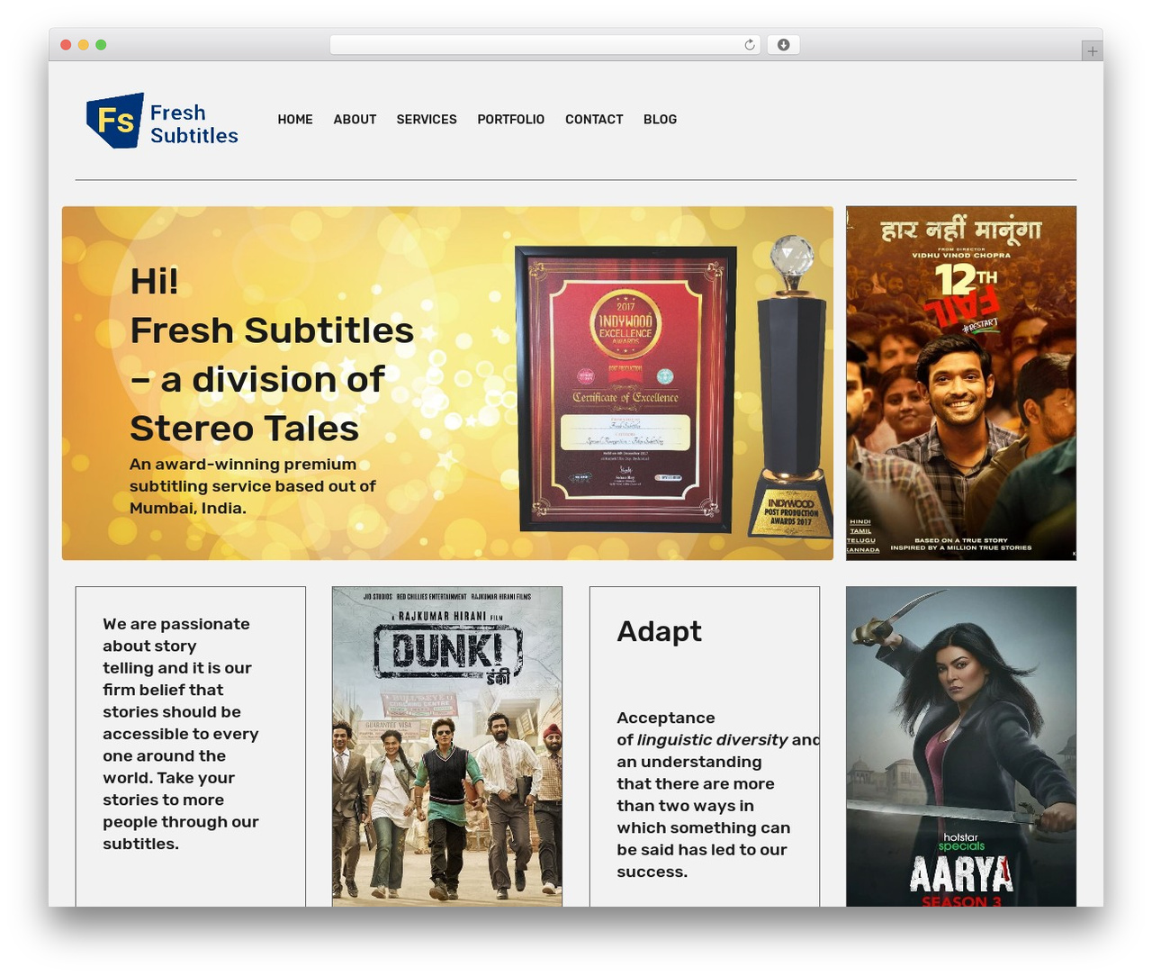Click the Fresh Subtitles logo

[162, 121]
